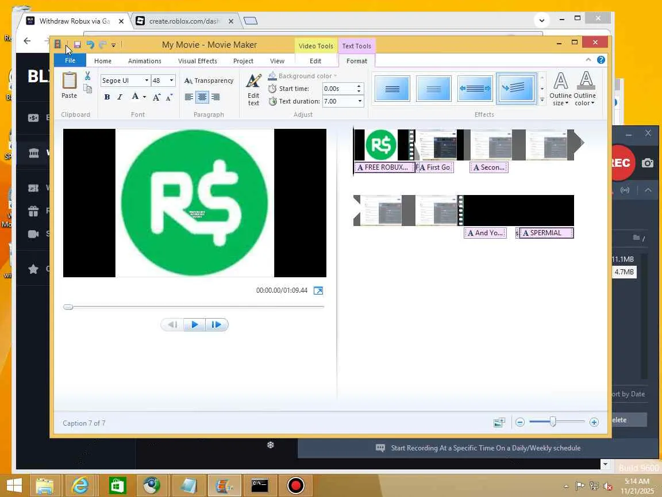Click the Copy icon below scissors

(87, 89)
